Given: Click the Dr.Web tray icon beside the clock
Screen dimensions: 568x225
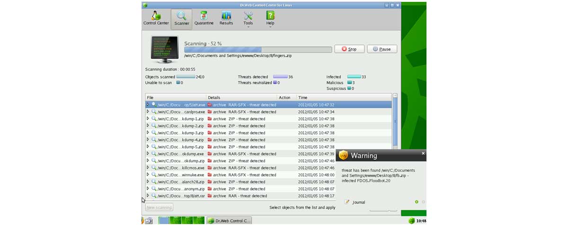Looking at the screenshot, I should pos(411,221).
